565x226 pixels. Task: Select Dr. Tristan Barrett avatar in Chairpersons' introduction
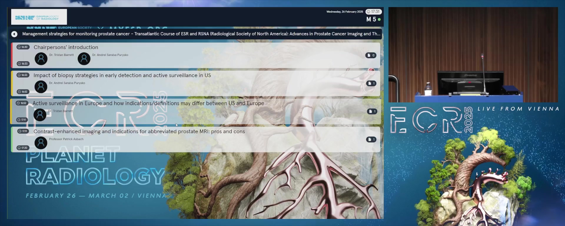click(x=41, y=59)
